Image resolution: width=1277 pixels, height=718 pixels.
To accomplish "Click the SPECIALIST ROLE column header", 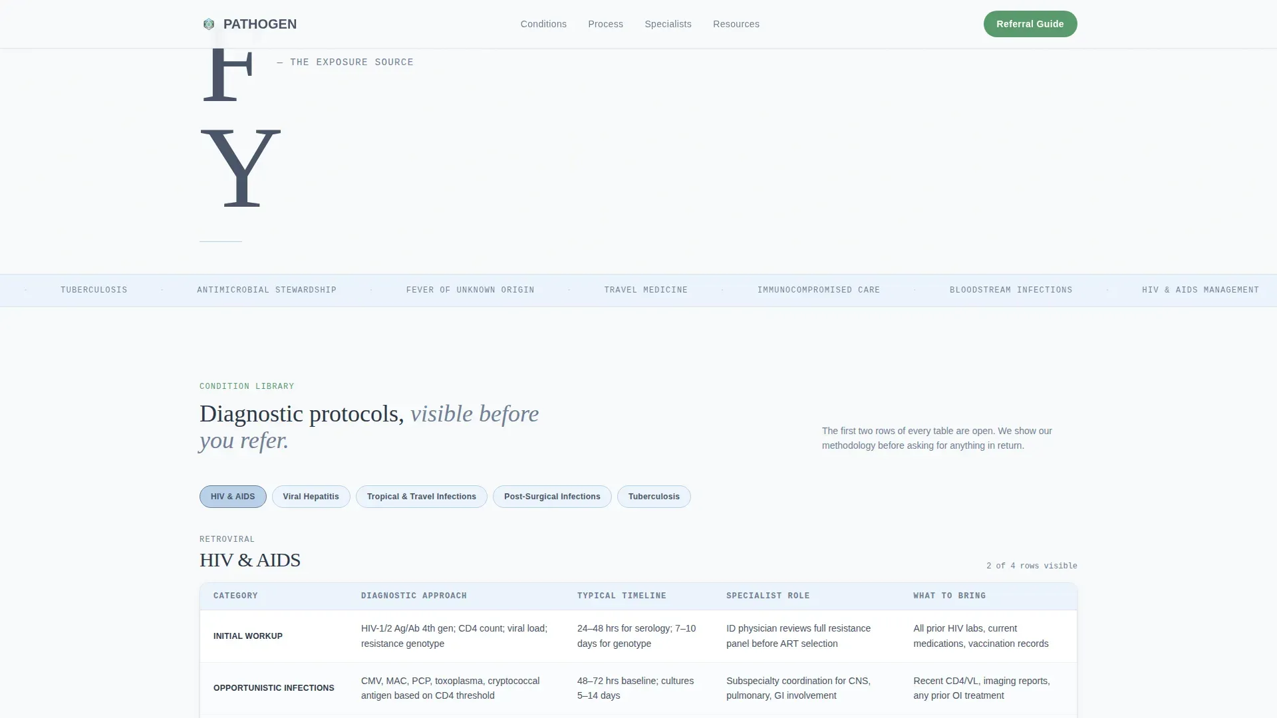I will pyautogui.click(x=768, y=596).
